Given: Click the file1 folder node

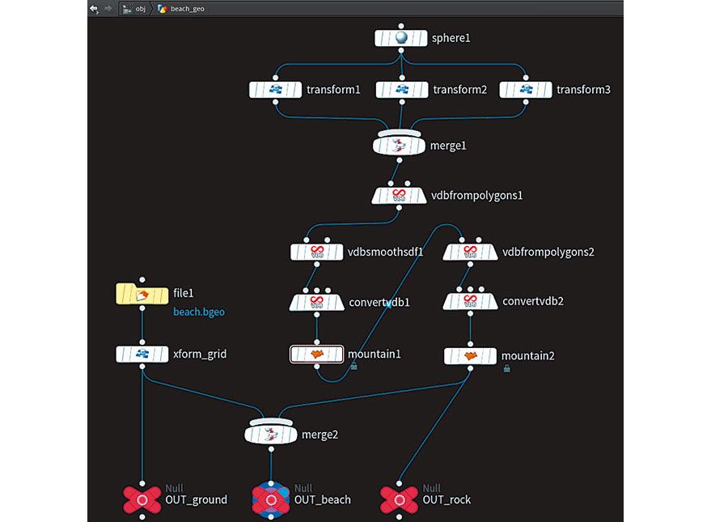Looking at the screenshot, I should (x=142, y=295).
